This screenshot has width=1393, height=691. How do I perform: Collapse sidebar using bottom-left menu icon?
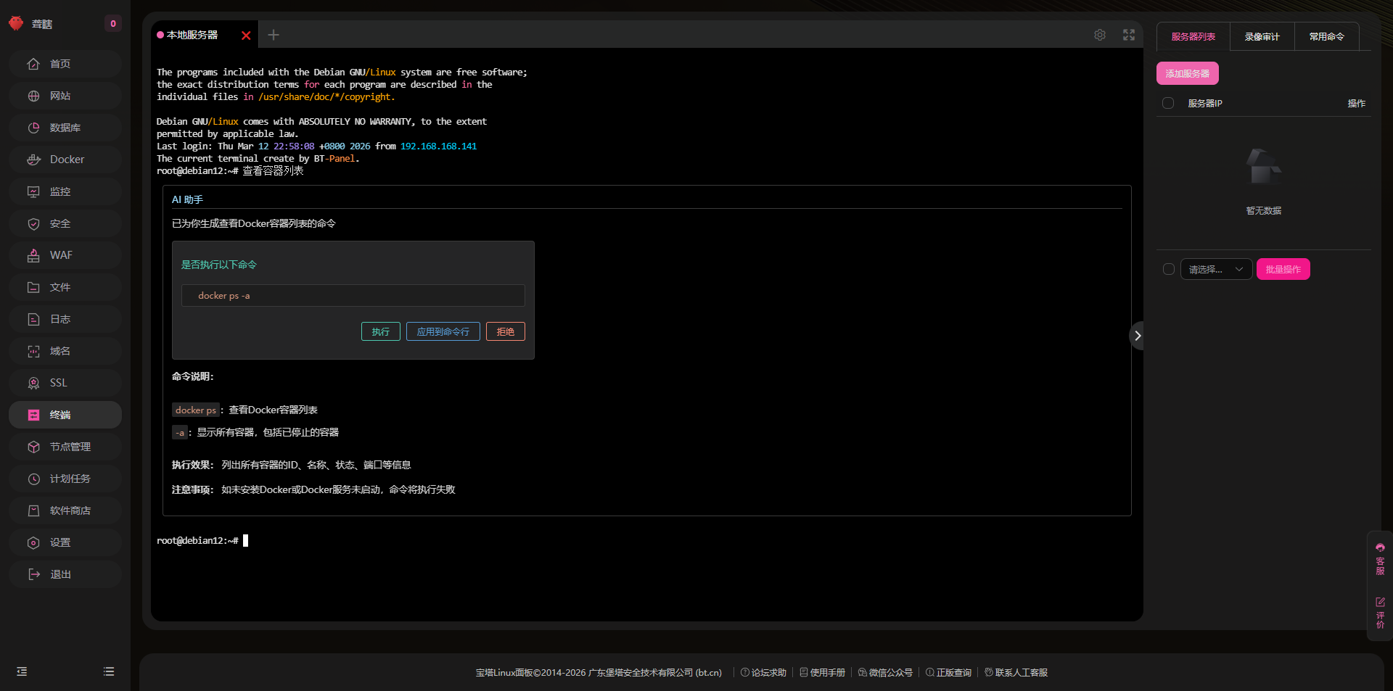pos(22,671)
